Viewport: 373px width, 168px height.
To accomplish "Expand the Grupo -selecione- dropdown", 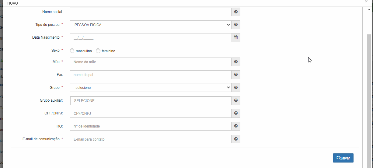I will tap(151, 88).
